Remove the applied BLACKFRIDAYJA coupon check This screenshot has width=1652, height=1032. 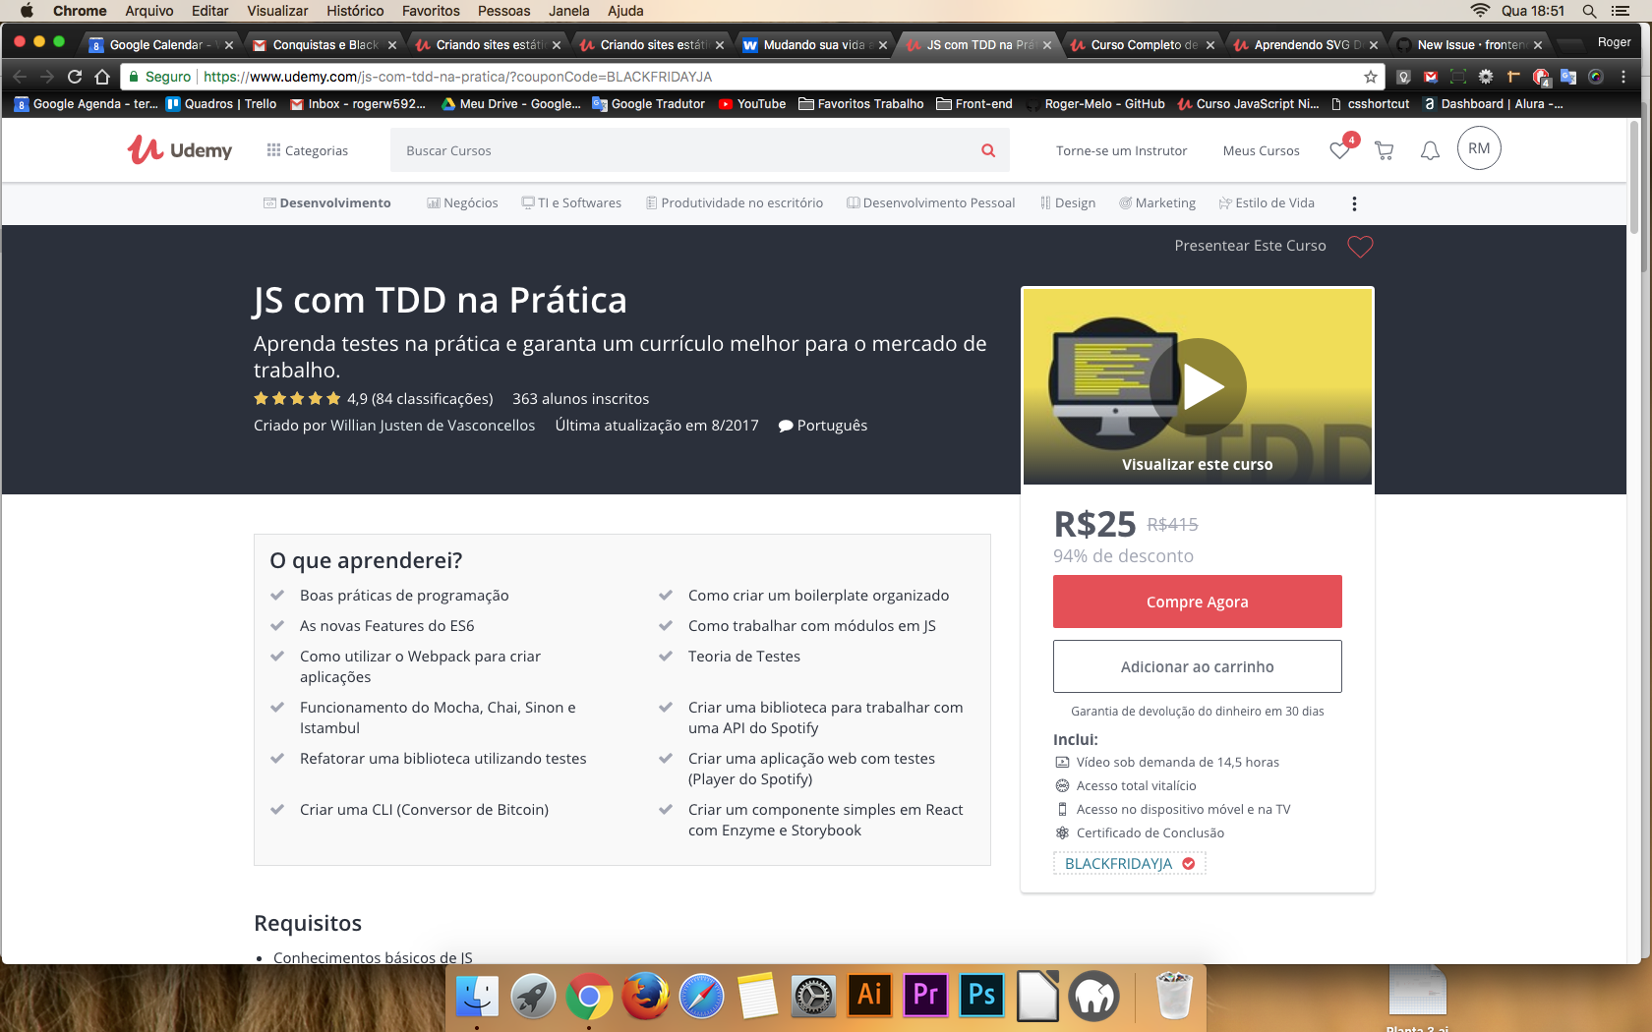[x=1189, y=864]
